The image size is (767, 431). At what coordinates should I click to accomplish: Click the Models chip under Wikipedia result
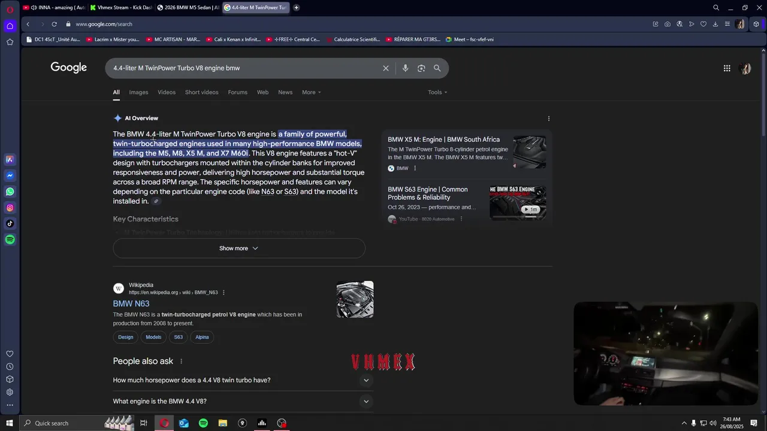click(x=153, y=337)
